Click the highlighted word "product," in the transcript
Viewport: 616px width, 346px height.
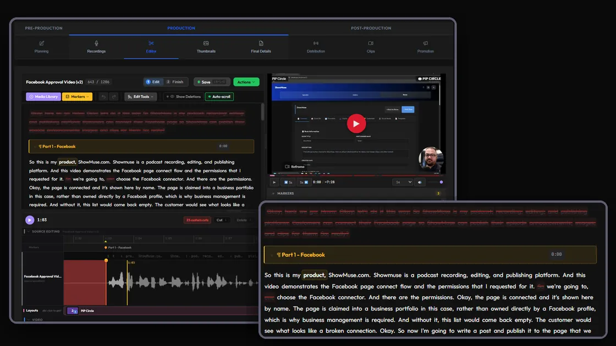click(67, 162)
